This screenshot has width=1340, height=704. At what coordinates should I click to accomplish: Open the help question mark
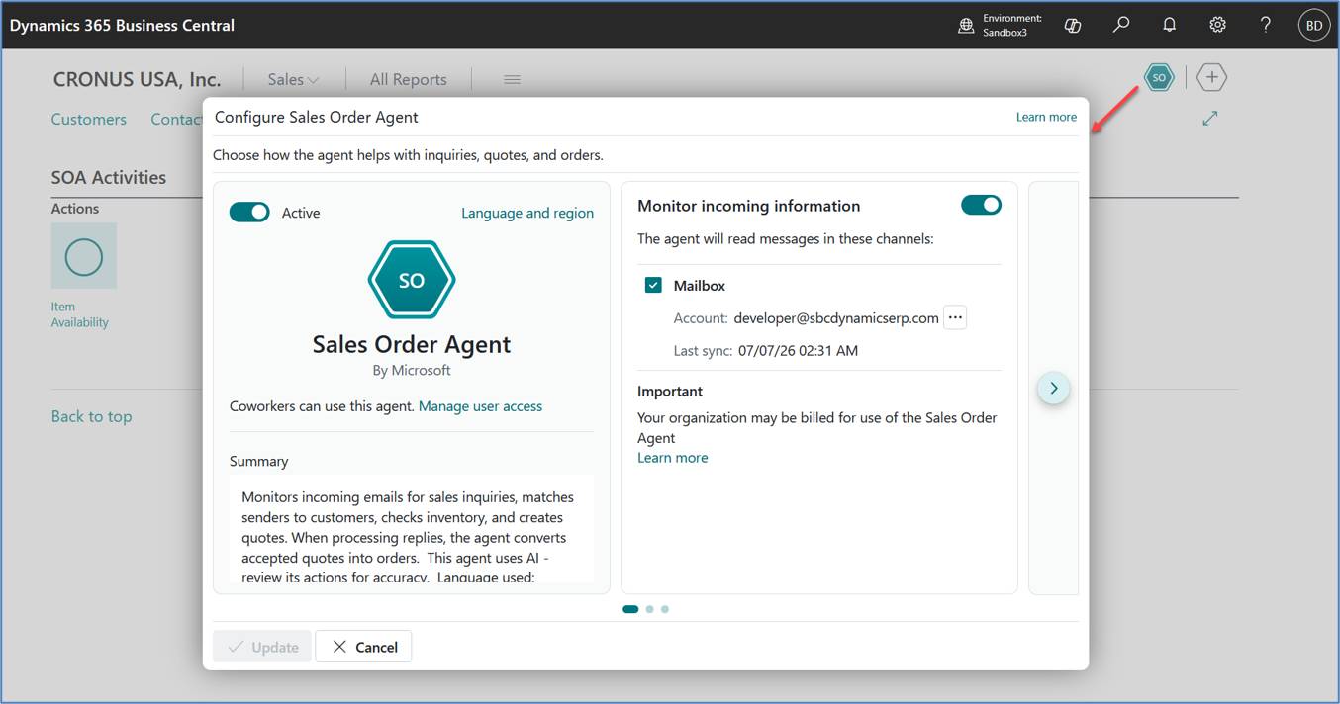pyautogui.click(x=1265, y=25)
